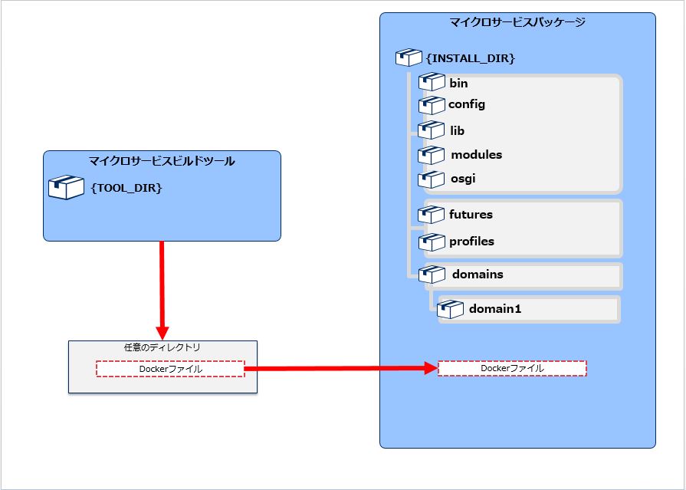
Task: Click the package icon beside {TOOL_DIR}
Action: [x=66, y=187]
